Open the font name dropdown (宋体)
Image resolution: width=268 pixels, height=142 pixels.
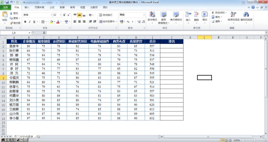pyautogui.click(x=51, y=15)
